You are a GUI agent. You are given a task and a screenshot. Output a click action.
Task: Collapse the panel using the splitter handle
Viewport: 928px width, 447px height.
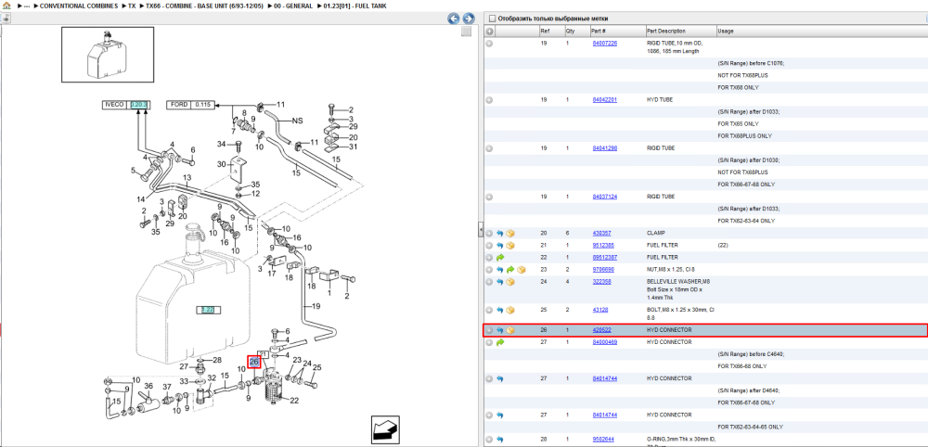(481, 230)
